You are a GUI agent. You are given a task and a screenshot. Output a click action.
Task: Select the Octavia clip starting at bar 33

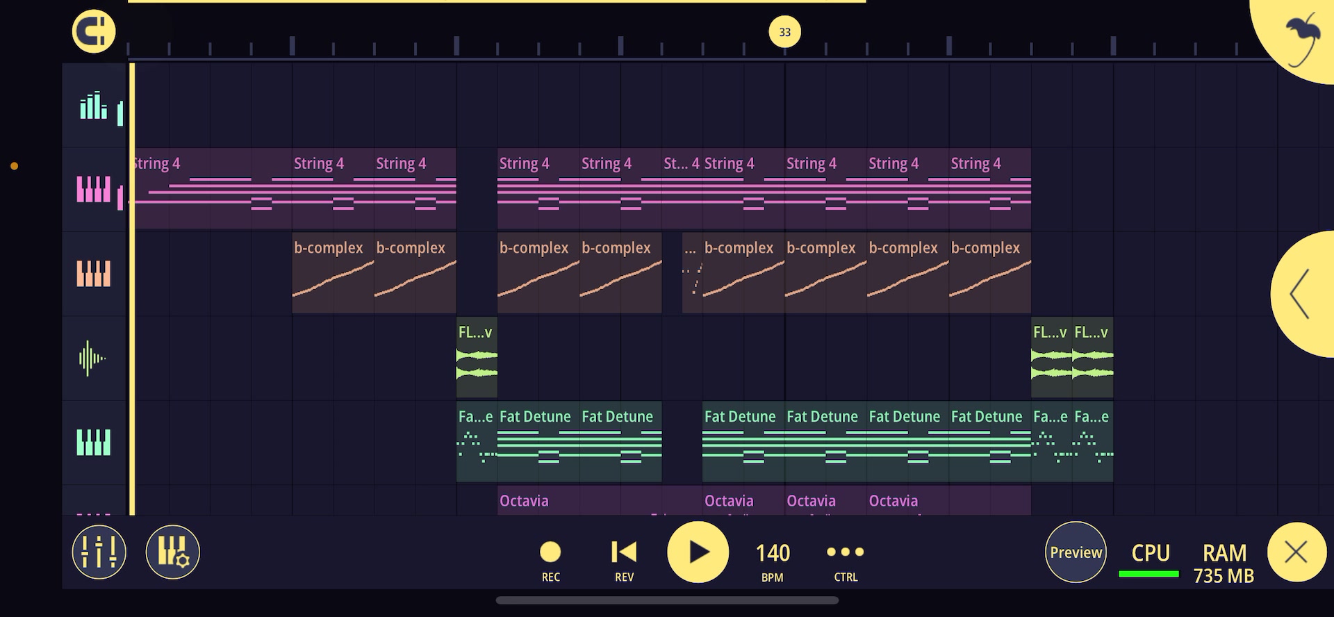[826, 501]
